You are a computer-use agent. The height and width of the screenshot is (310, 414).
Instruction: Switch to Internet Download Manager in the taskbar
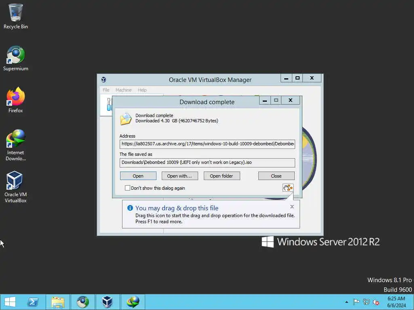tap(133, 302)
